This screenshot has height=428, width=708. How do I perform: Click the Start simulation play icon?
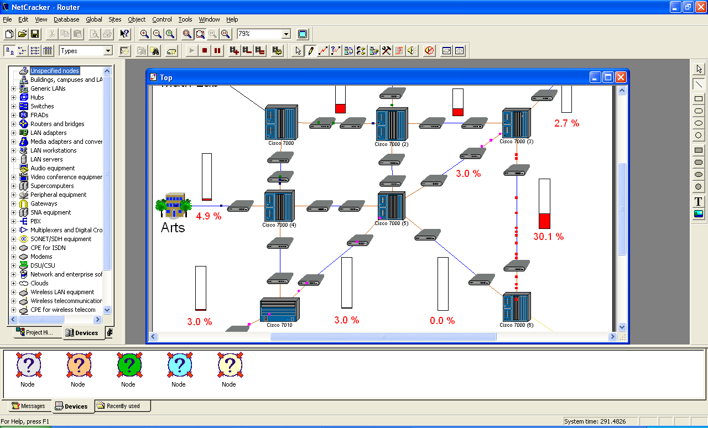click(192, 51)
